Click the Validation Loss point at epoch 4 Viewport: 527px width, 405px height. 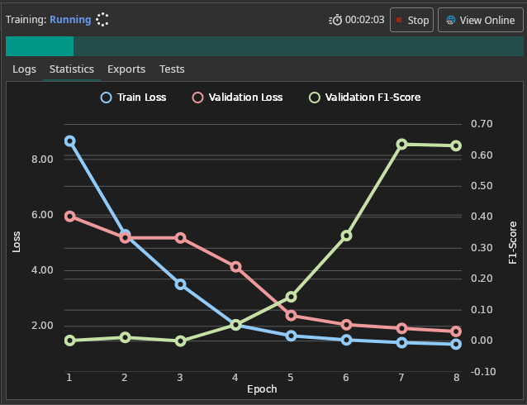coord(235,267)
